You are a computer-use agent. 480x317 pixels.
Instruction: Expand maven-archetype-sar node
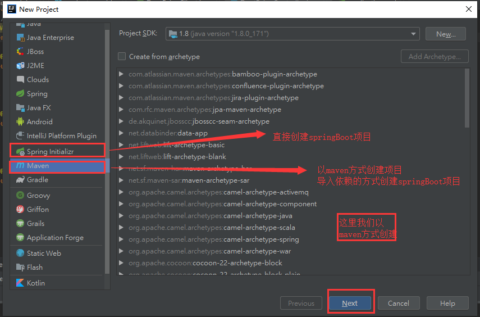click(x=121, y=180)
